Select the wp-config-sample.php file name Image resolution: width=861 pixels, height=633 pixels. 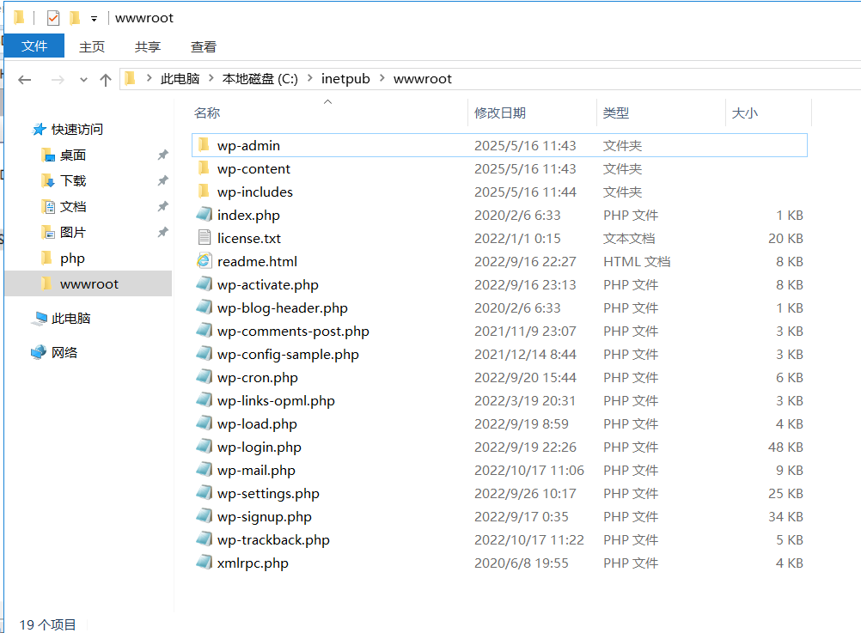pos(288,355)
